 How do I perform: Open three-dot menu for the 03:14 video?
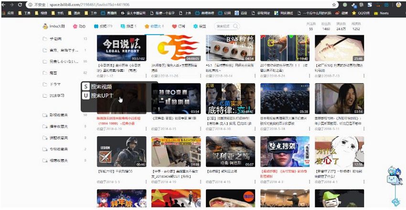pos(364,129)
